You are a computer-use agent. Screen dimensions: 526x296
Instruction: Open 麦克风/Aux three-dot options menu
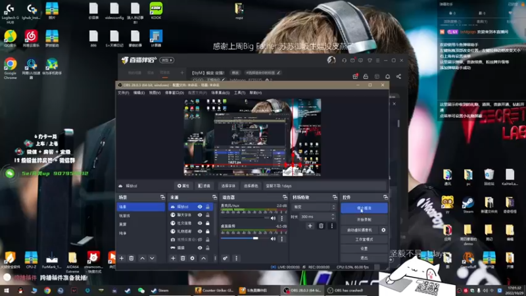(x=282, y=218)
